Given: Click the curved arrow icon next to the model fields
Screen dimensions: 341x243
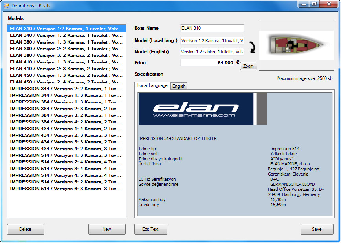Looking at the screenshot, I should [251, 47].
